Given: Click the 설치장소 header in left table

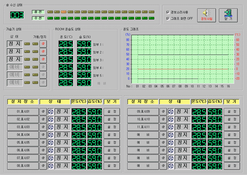Looking at the screenshot, I should click(x=23, y=102).
